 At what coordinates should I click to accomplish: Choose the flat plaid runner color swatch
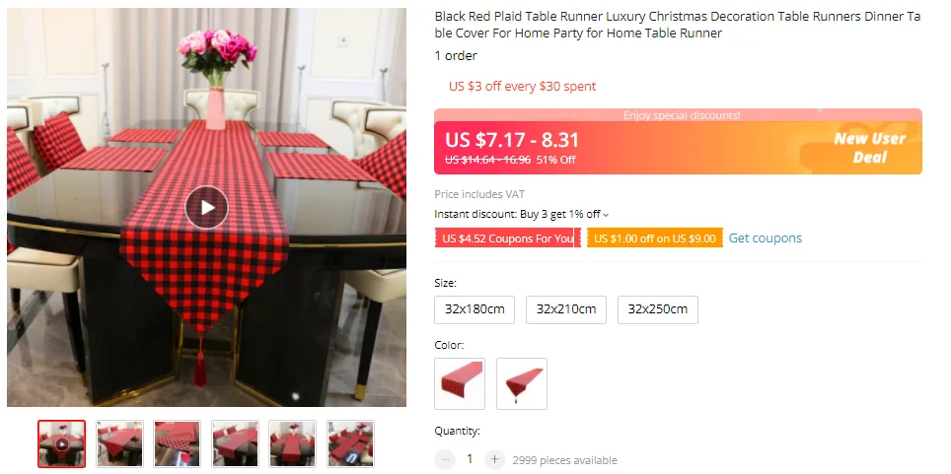coord(460,383)
